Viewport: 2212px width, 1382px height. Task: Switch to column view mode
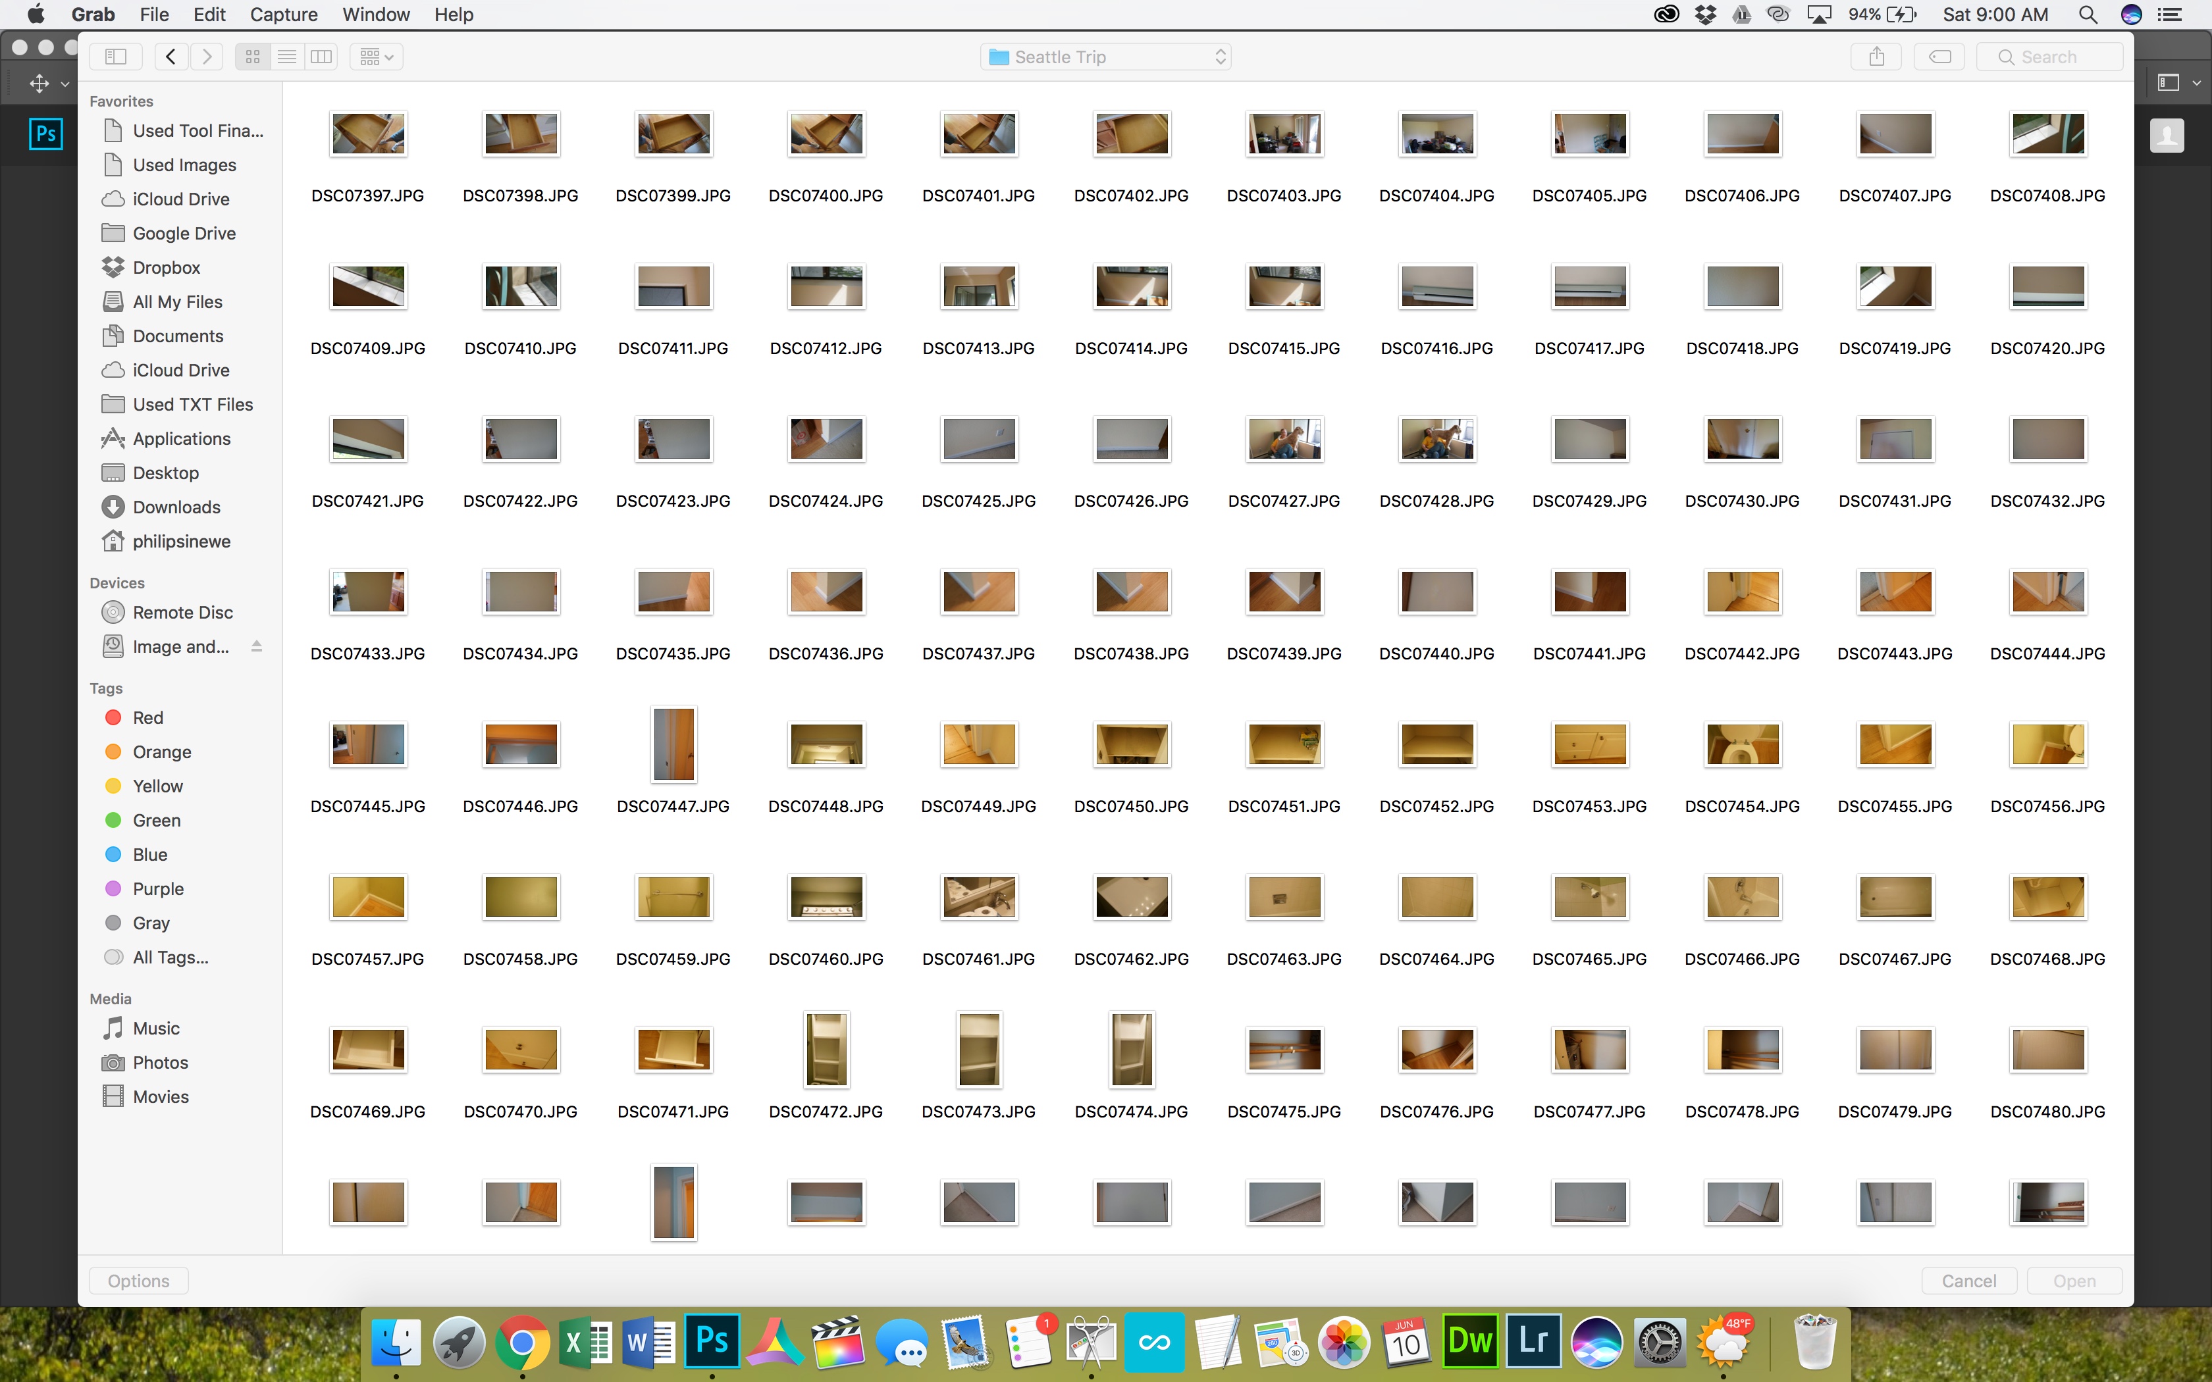[x=321, y=57]
